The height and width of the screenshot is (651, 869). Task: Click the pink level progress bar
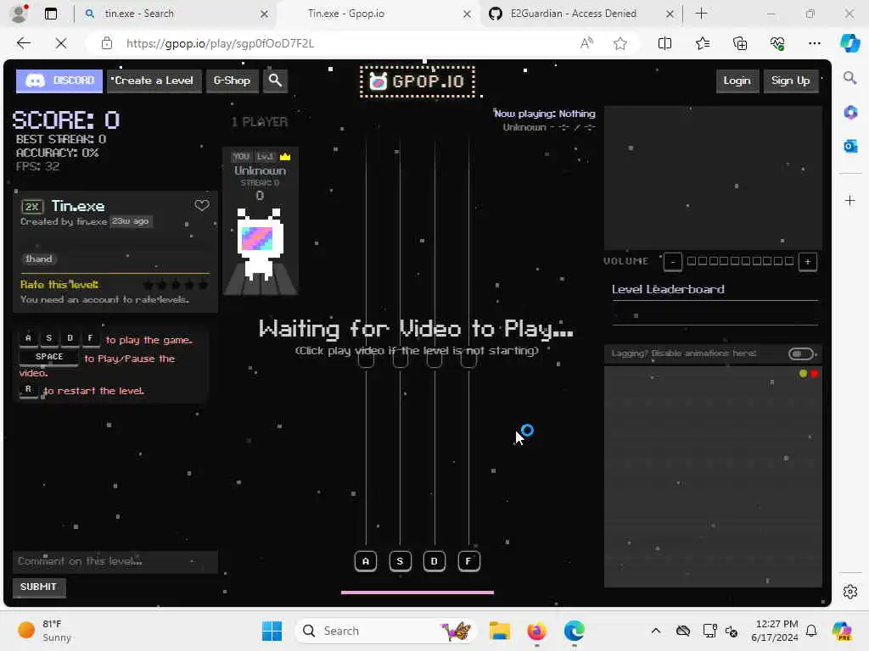418,593
